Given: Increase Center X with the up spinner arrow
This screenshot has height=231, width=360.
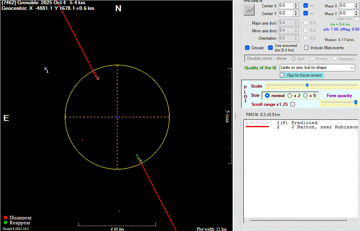Looking at the screenshot, I should (296, 4).
